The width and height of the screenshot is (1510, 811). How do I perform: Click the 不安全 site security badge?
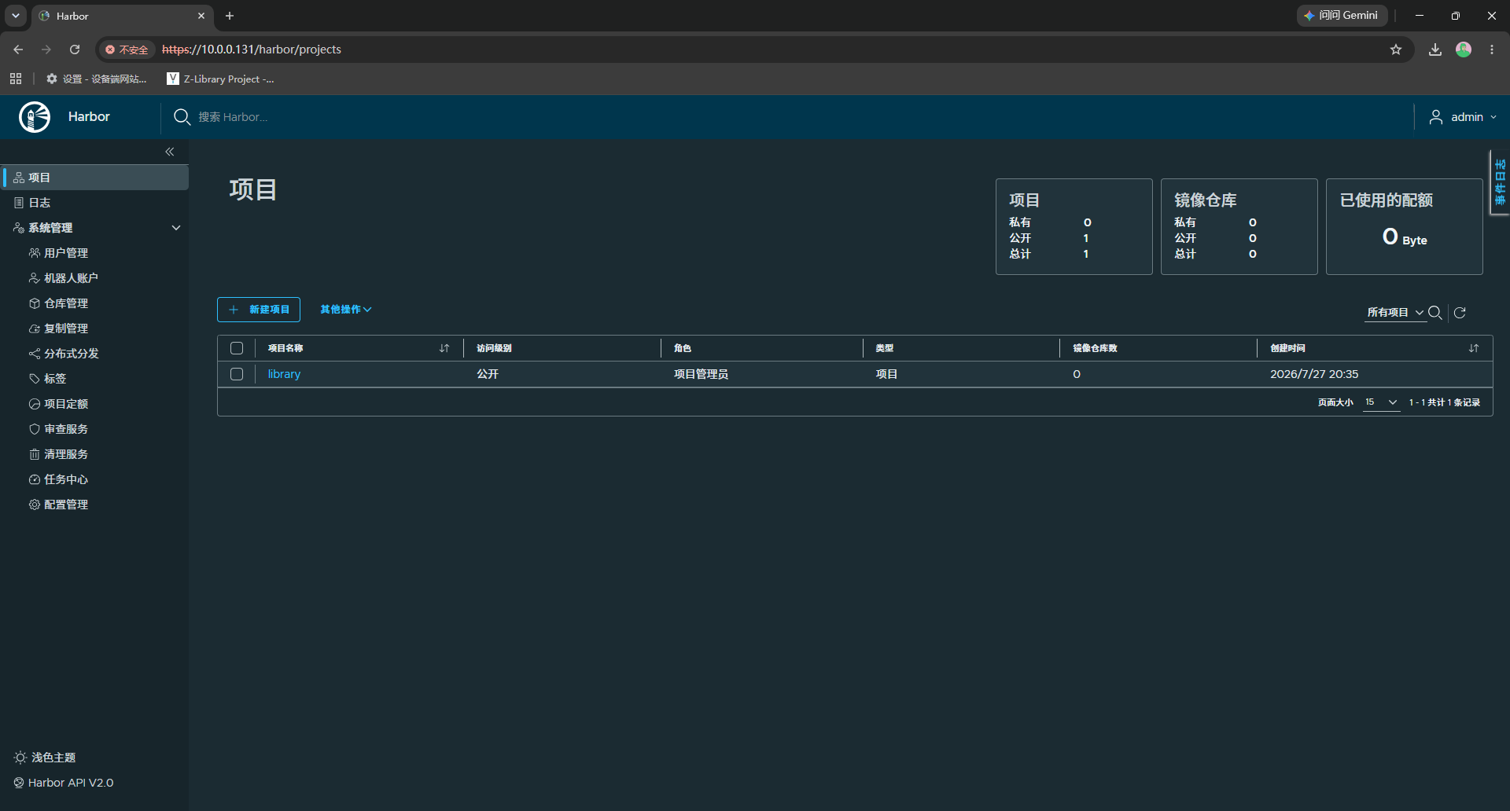coord(127,50)
